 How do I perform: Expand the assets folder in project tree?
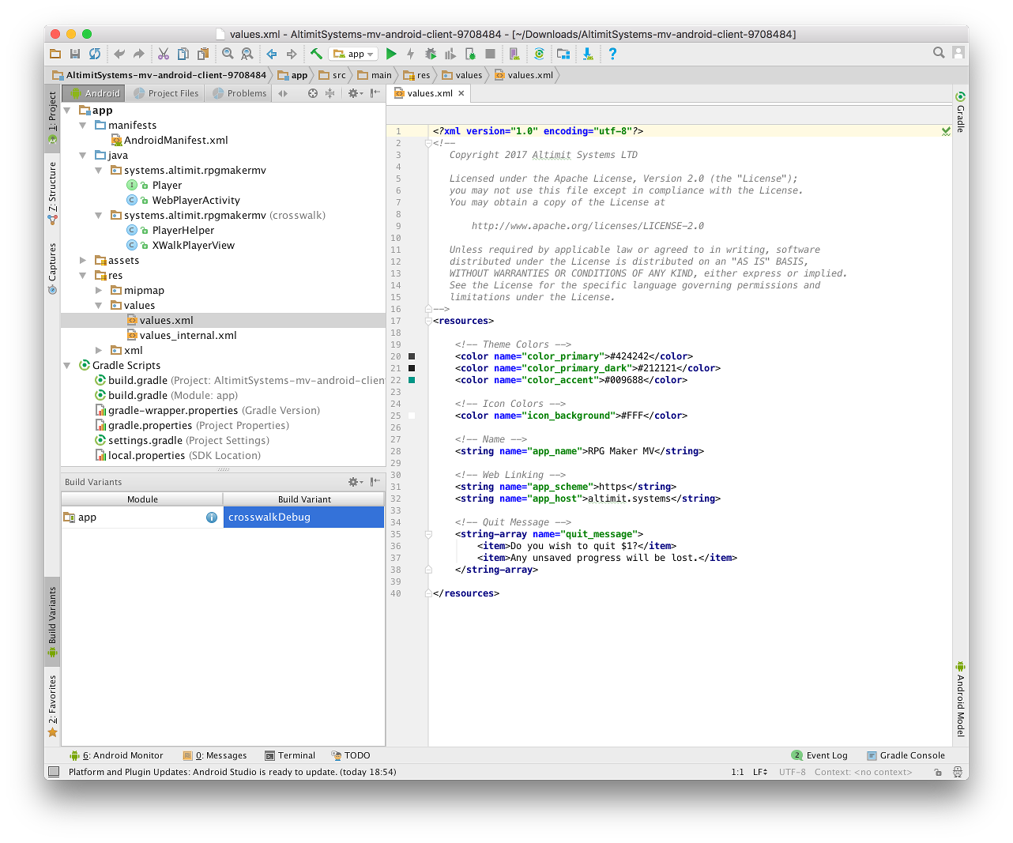coord(83,260)
